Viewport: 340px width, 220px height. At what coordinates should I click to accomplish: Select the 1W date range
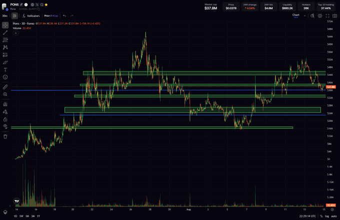tap(21, 216)
